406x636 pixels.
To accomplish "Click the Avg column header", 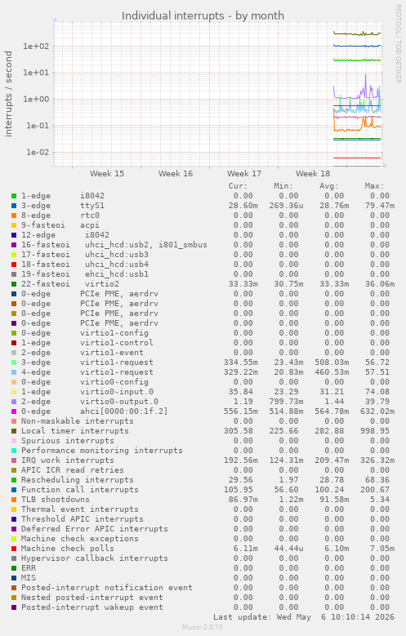I will tap(328, 186).
